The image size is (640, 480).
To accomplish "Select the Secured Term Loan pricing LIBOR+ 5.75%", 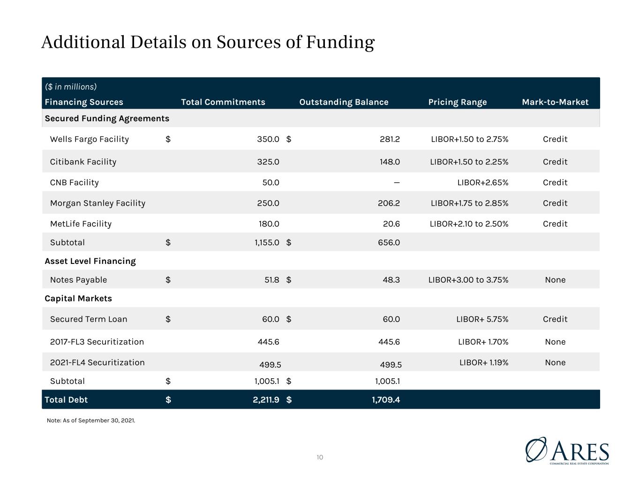I will [482, 319].
